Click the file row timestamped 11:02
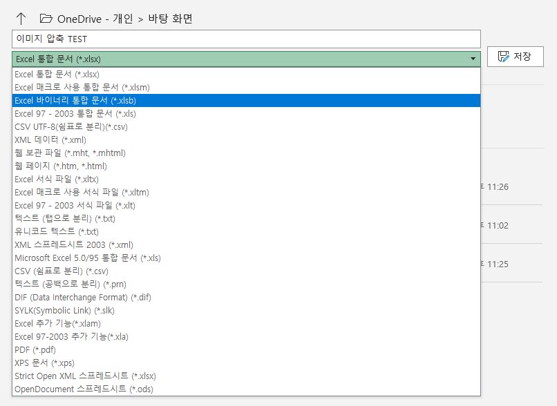Viewport: 557px width, 406px height. point(512,225)
